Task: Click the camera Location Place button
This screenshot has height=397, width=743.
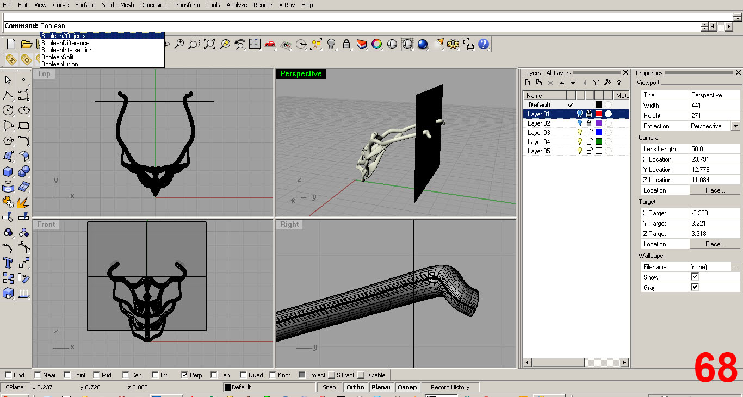Action: click(x=715, y=190)
